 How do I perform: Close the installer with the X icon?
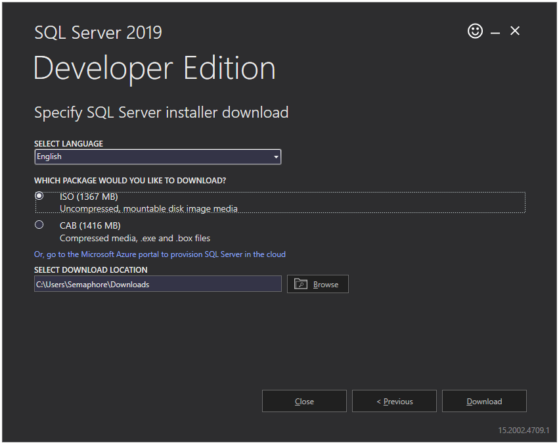click(515, 31)
